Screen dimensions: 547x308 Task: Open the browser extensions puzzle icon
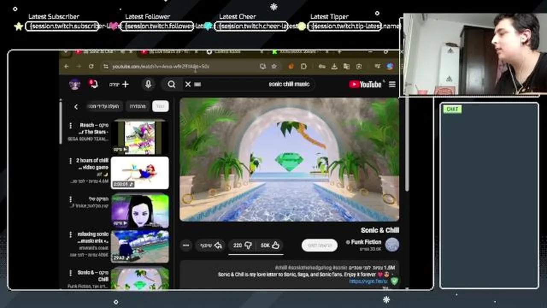pos(304,66)
